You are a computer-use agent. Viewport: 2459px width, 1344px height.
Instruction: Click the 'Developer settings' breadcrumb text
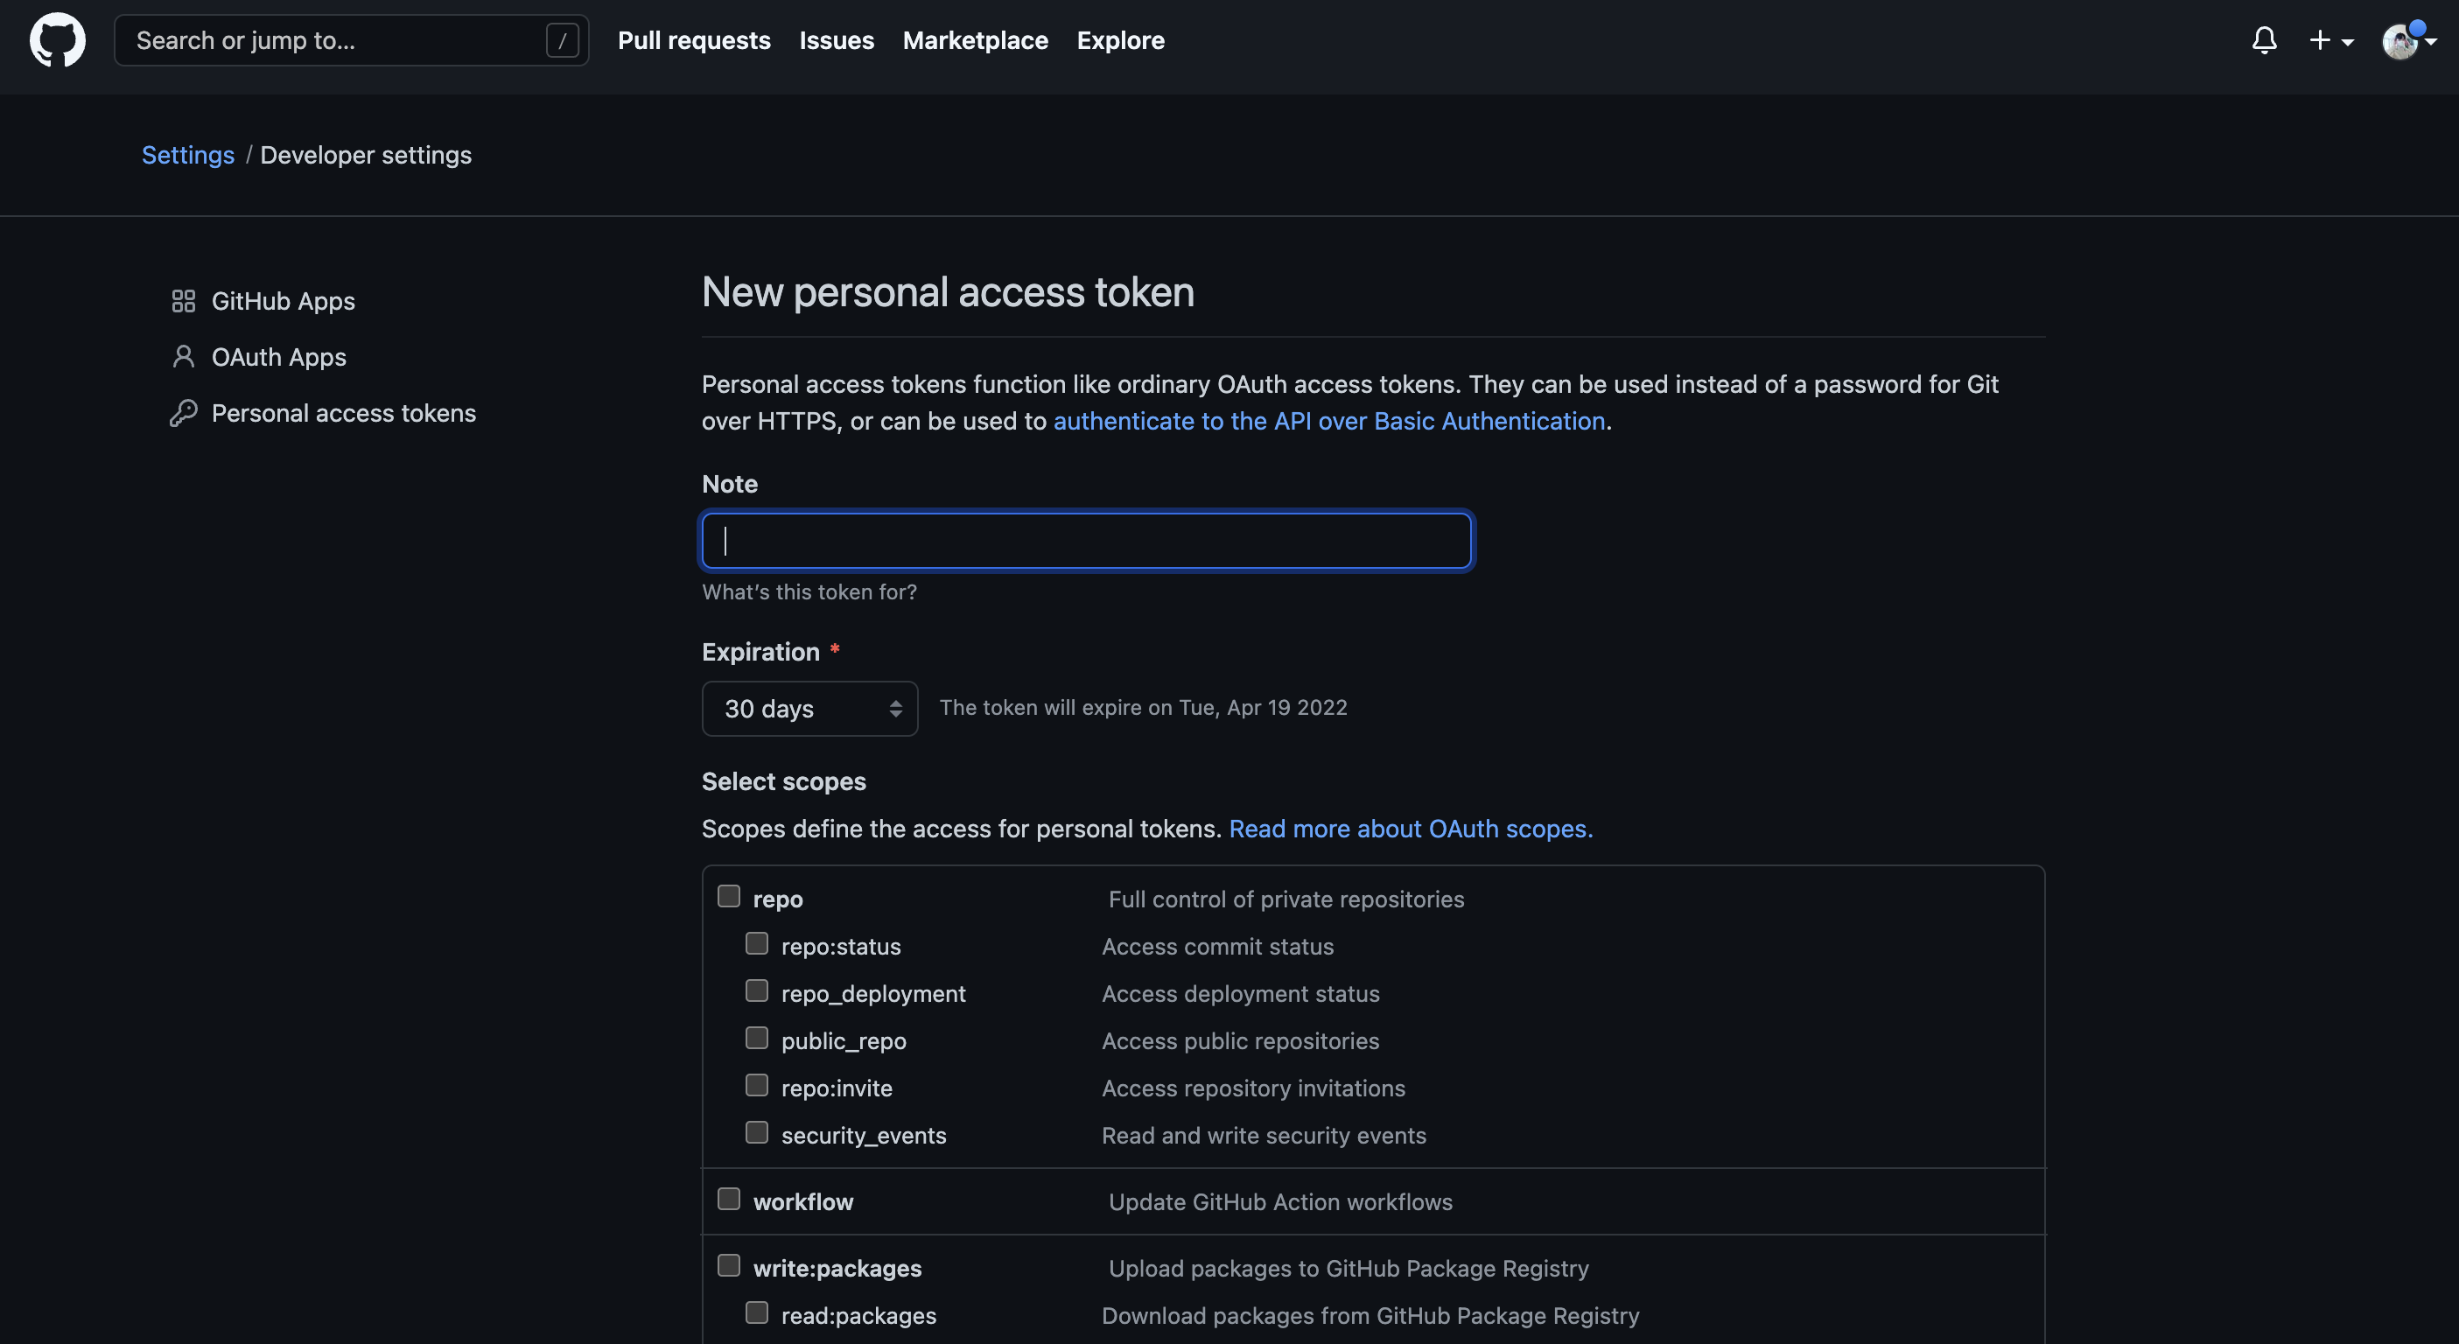366,155
